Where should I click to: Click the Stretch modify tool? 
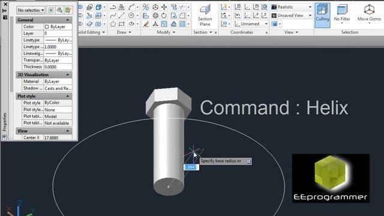[174, 16]
